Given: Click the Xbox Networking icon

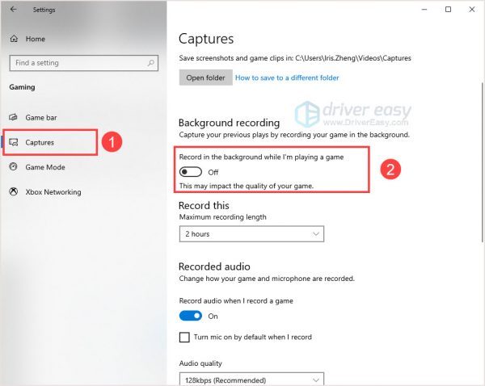Looking at the screenshot, I should [13, 192].
